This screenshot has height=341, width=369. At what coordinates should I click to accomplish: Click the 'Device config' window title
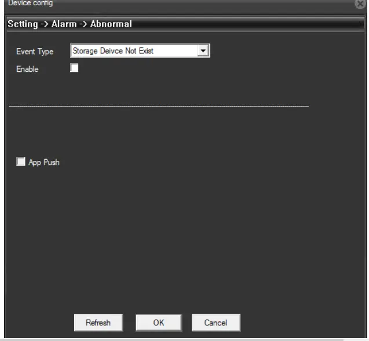pyautogui.click(x=30, y=3)
